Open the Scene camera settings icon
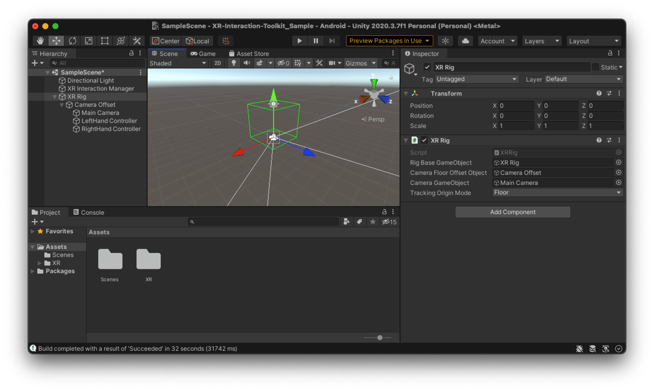The width and height of the screenshot is (654, 391). pos(331,63)
